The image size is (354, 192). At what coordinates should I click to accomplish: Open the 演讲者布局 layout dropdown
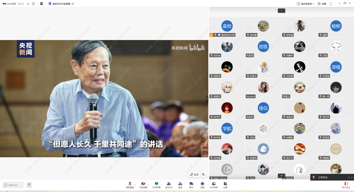click(x=306, y=4)
